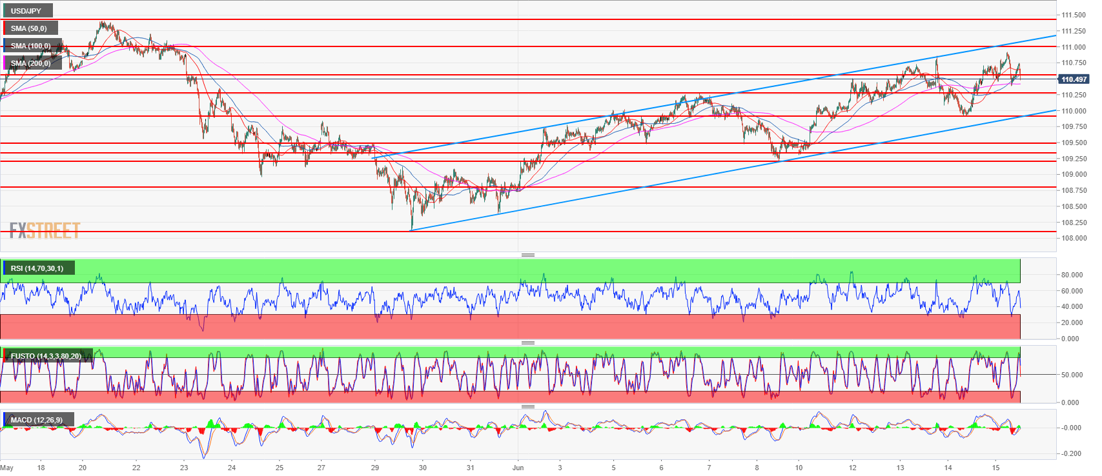
Task: Click the RSI 40.000 axis label
Action: click(x=1072, y=306)
